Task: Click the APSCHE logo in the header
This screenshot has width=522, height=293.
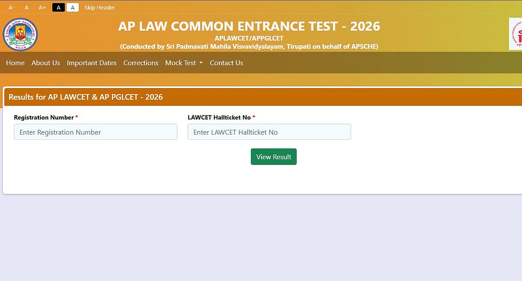Action: 516,34
